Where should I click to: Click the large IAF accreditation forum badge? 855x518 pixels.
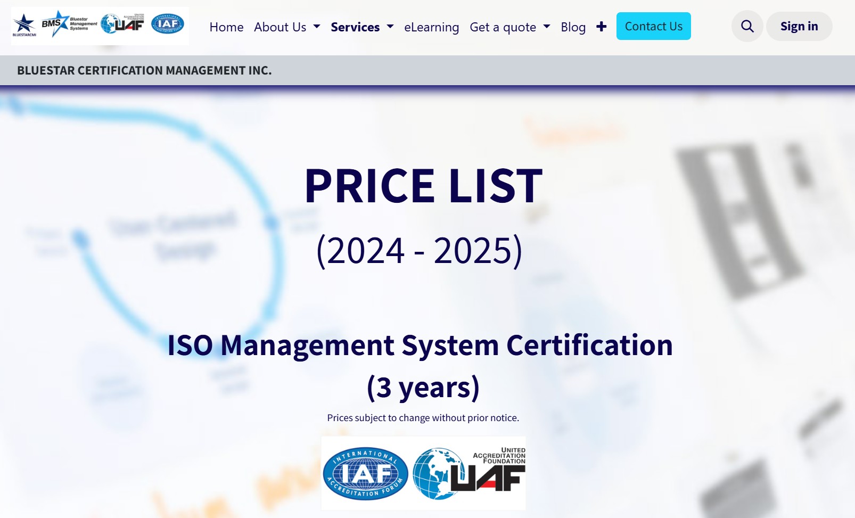pos(366,473)
